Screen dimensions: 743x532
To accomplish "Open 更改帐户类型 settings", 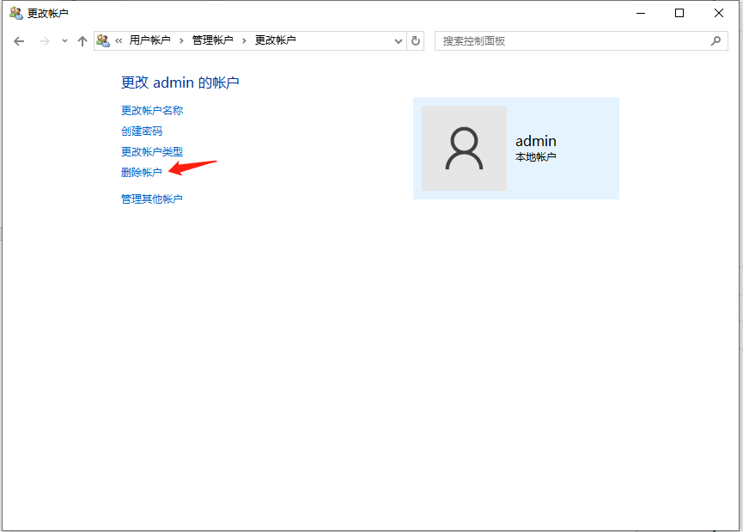I will pyautogui.click(x=151, y=151).
